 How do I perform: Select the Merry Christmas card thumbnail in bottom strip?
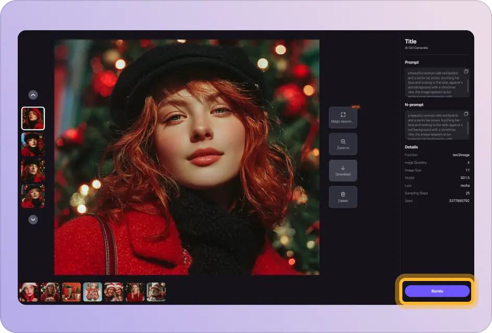(93, 291)
